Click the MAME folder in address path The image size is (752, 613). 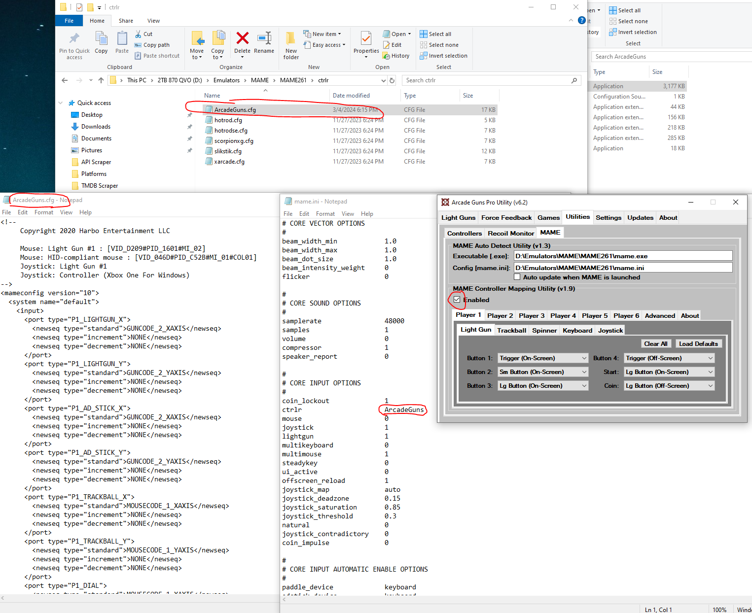[x=260, y=80]
